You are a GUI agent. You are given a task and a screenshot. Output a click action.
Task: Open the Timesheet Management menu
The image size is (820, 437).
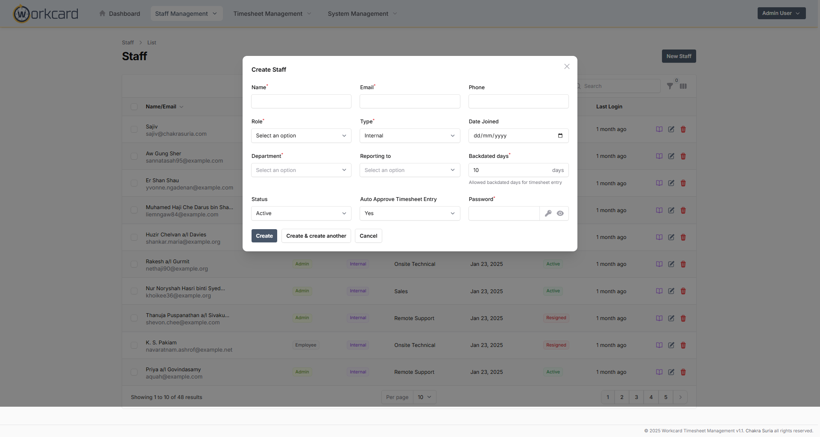(x=272, y=14)
